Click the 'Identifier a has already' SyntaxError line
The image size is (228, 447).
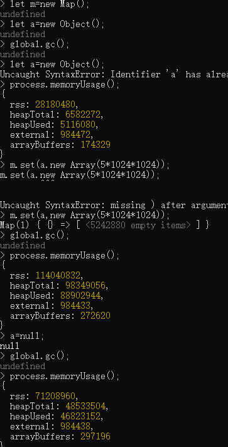(x=114, y=74)
